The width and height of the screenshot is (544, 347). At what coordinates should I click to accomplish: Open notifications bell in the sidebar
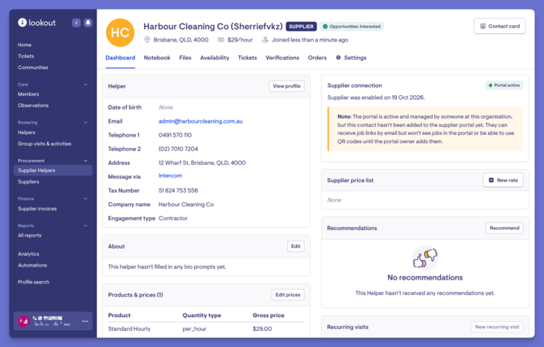tap(88, 23)
